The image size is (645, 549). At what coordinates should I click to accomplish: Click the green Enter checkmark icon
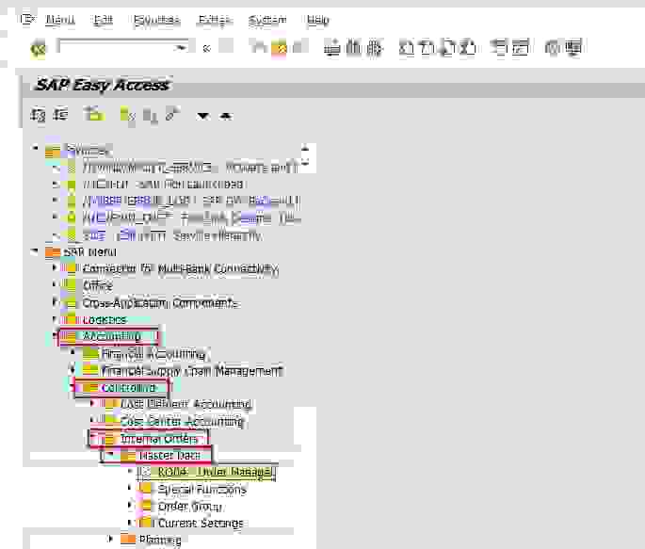(x=38, y=49)
